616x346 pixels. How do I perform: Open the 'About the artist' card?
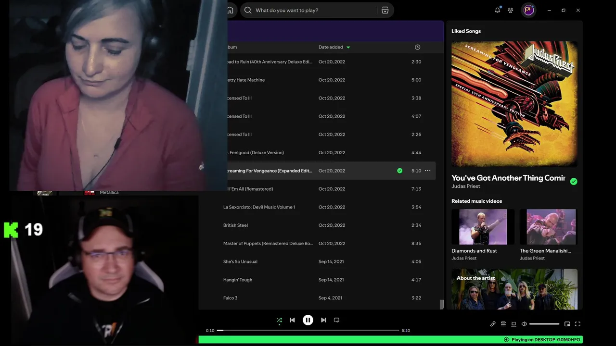pyautogui.click(x=514, y=289)
